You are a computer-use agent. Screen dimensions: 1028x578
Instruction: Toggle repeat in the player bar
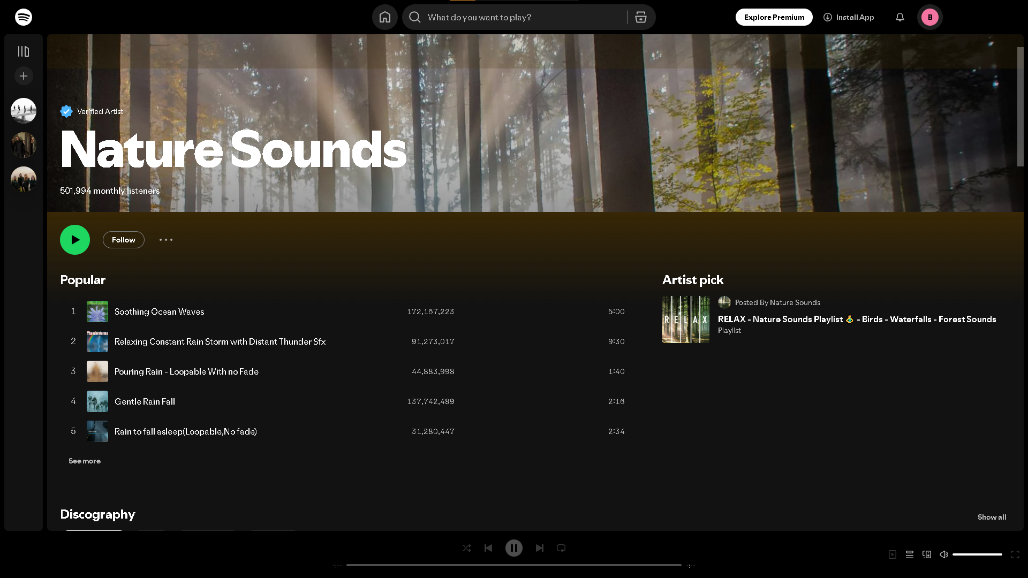click(x=561, y=548)
